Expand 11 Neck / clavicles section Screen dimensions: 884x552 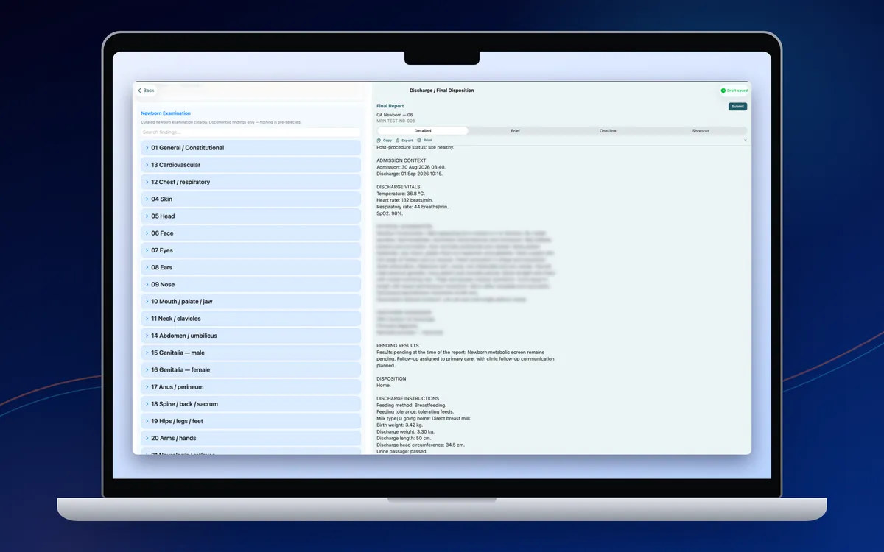[250, 319]
